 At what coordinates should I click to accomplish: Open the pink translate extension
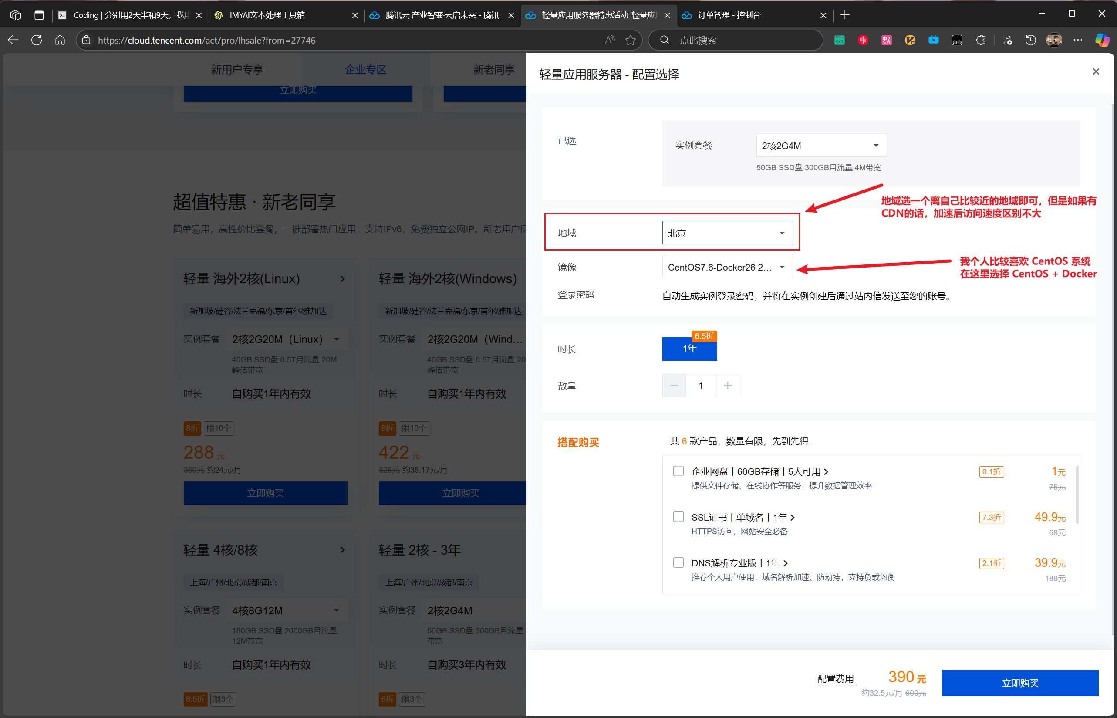[886, 40]
